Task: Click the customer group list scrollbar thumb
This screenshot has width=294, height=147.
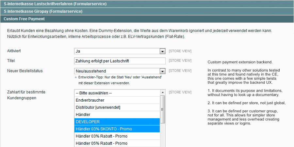Action: (x=163, y=109)
